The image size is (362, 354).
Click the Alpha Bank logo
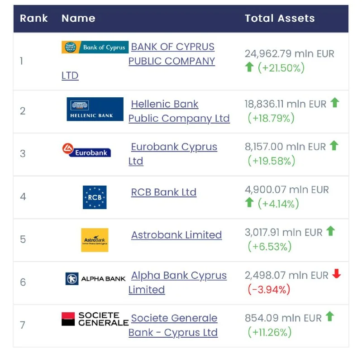point(95,278)
